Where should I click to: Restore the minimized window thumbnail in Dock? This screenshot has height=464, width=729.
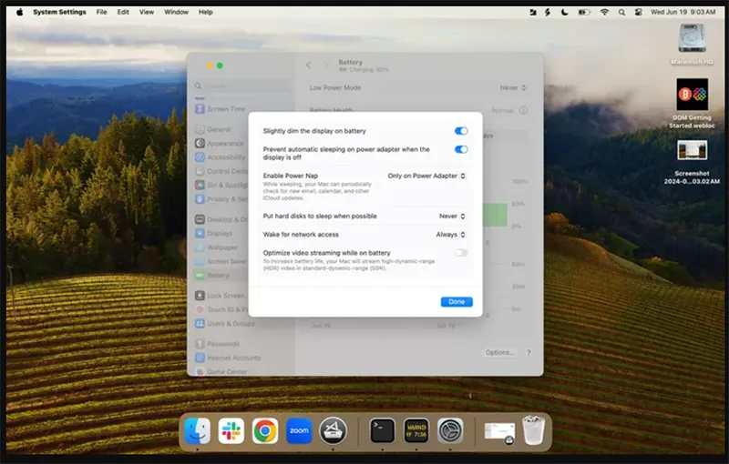(499, 432)
